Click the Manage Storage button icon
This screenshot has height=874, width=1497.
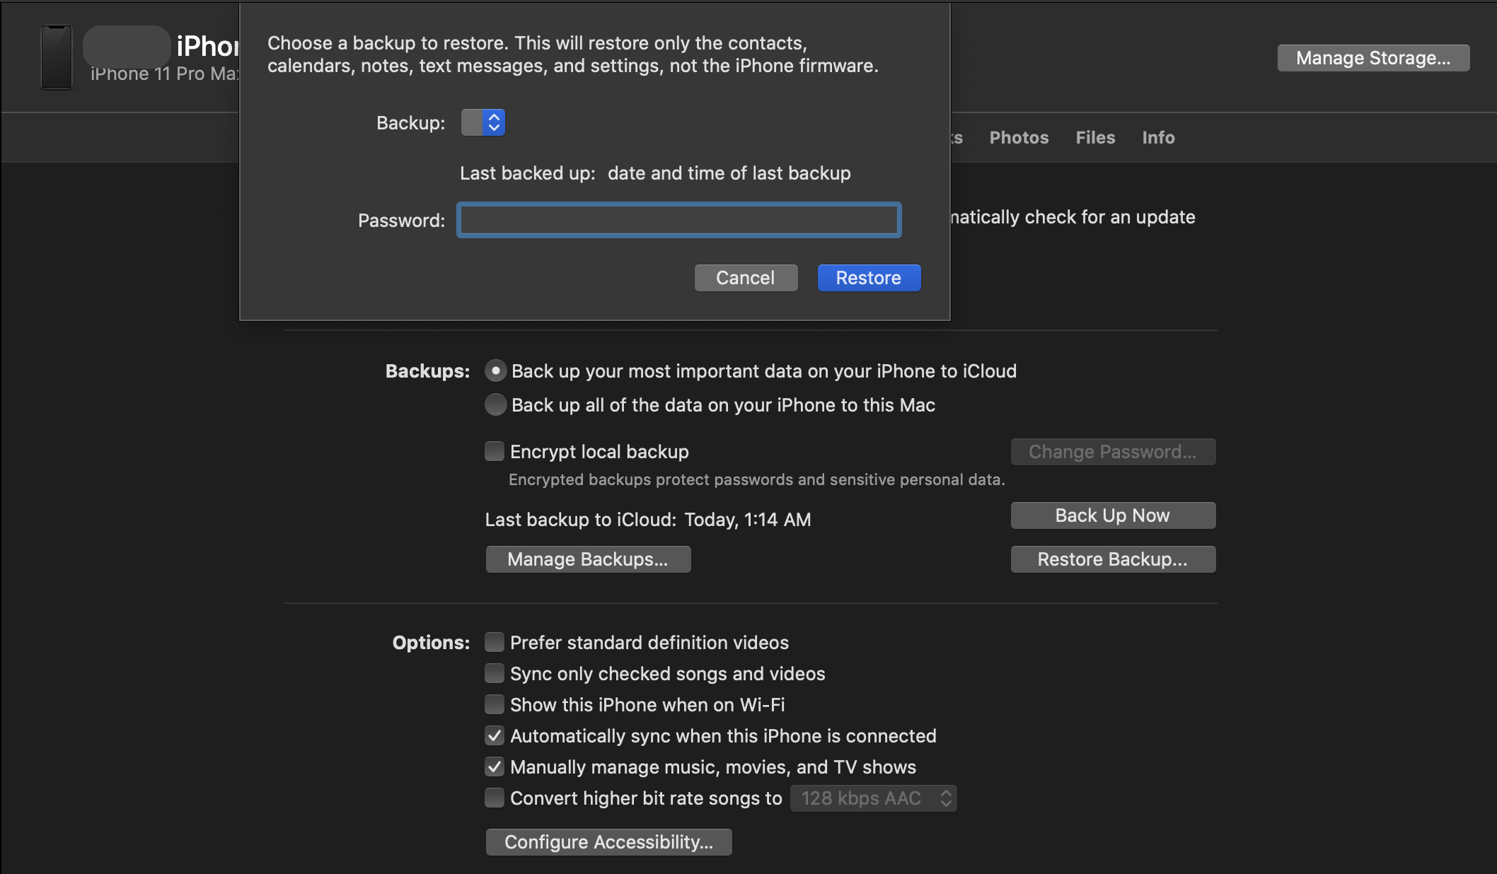point(1373,57)
